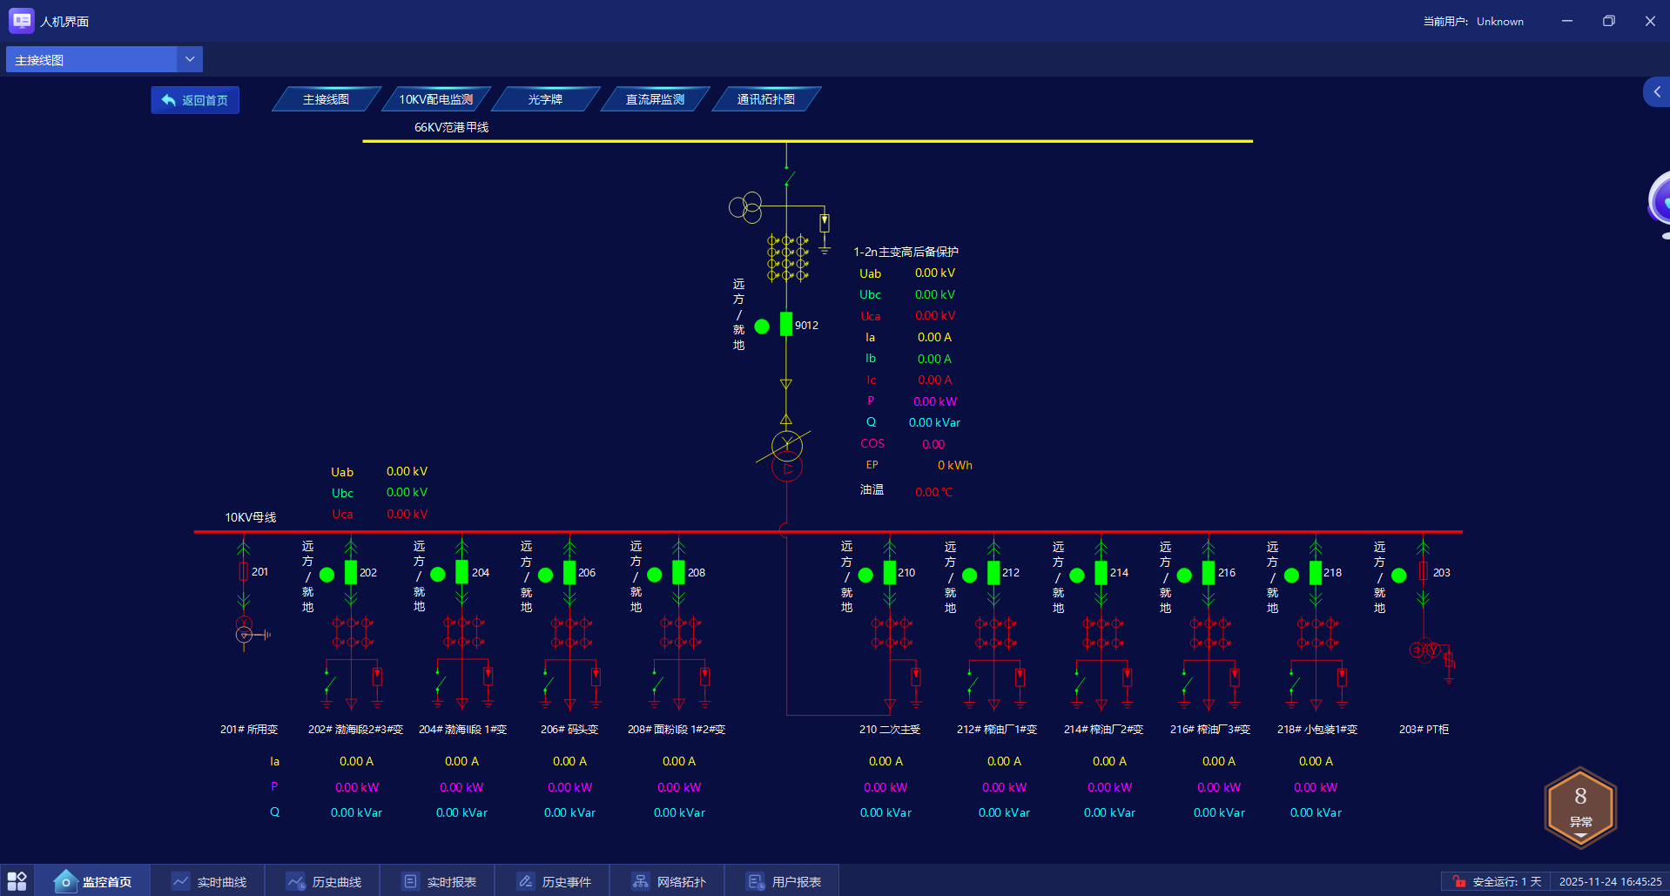The height and width of the screenshot is (896, 1670).
Task: Expand the dropdown arrow beside 主接线图
Action: [x=190, y=59]
